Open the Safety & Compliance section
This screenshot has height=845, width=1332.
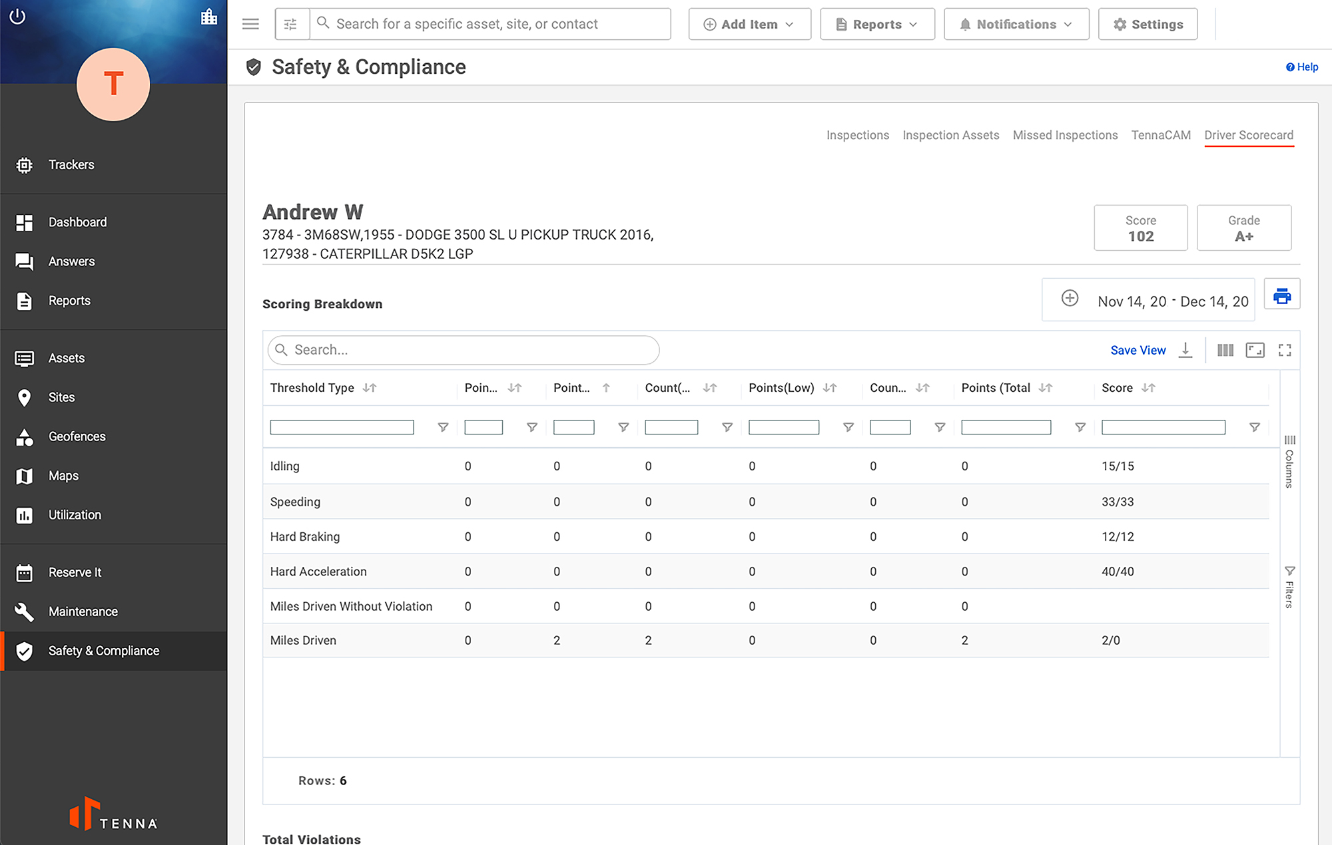[104, 650]
